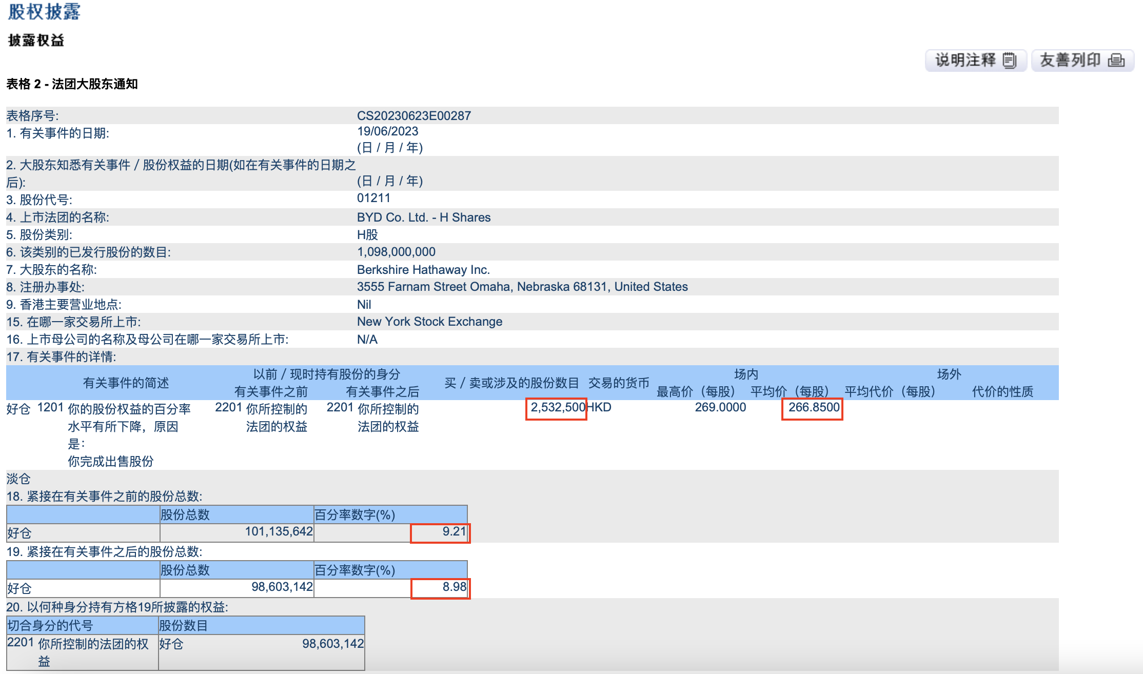Click the highest price 269.0000 value
This screenshot has width=1143, height=674.
720,408
